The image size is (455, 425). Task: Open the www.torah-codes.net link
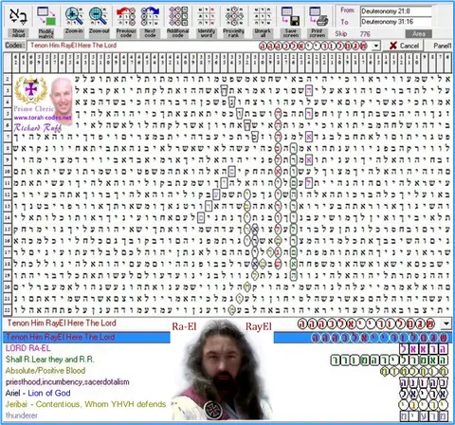43,118
